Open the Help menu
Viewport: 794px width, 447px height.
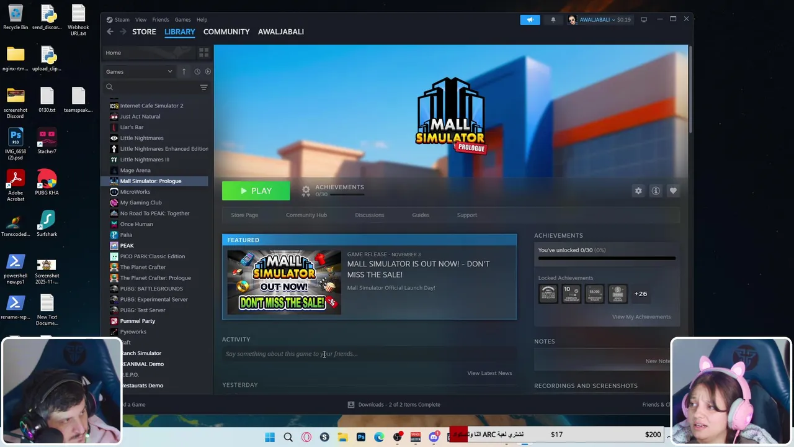click(x=202, y=19)
